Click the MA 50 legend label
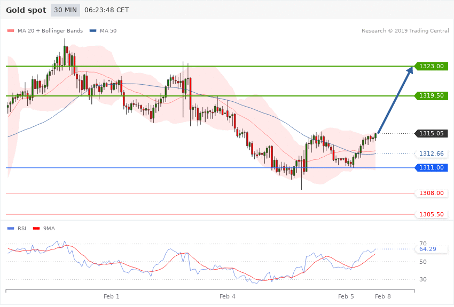The image size is (454, 307). [x=108, y=30]
